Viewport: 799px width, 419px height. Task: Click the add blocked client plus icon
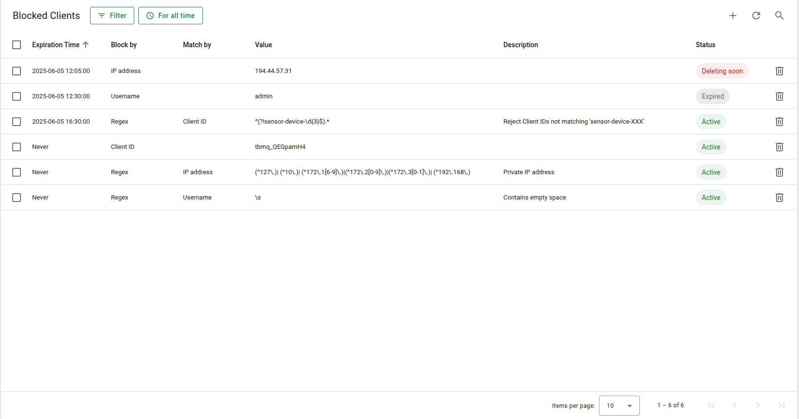click(733, 16)
